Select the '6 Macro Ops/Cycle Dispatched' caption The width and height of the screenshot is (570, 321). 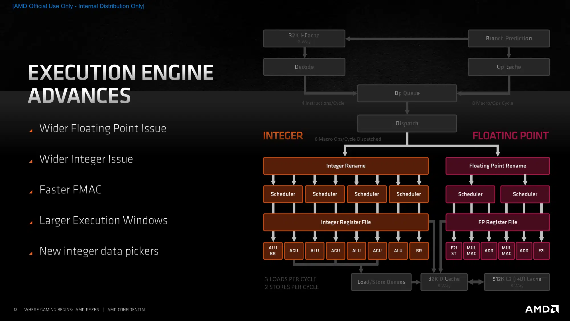(348, 139)
